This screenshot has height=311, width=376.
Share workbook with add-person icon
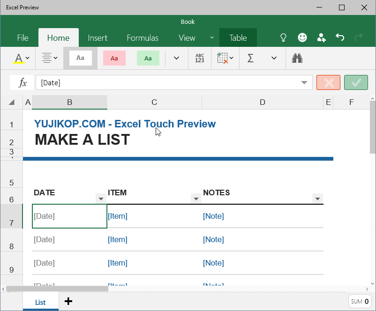(x=321, y=37)
